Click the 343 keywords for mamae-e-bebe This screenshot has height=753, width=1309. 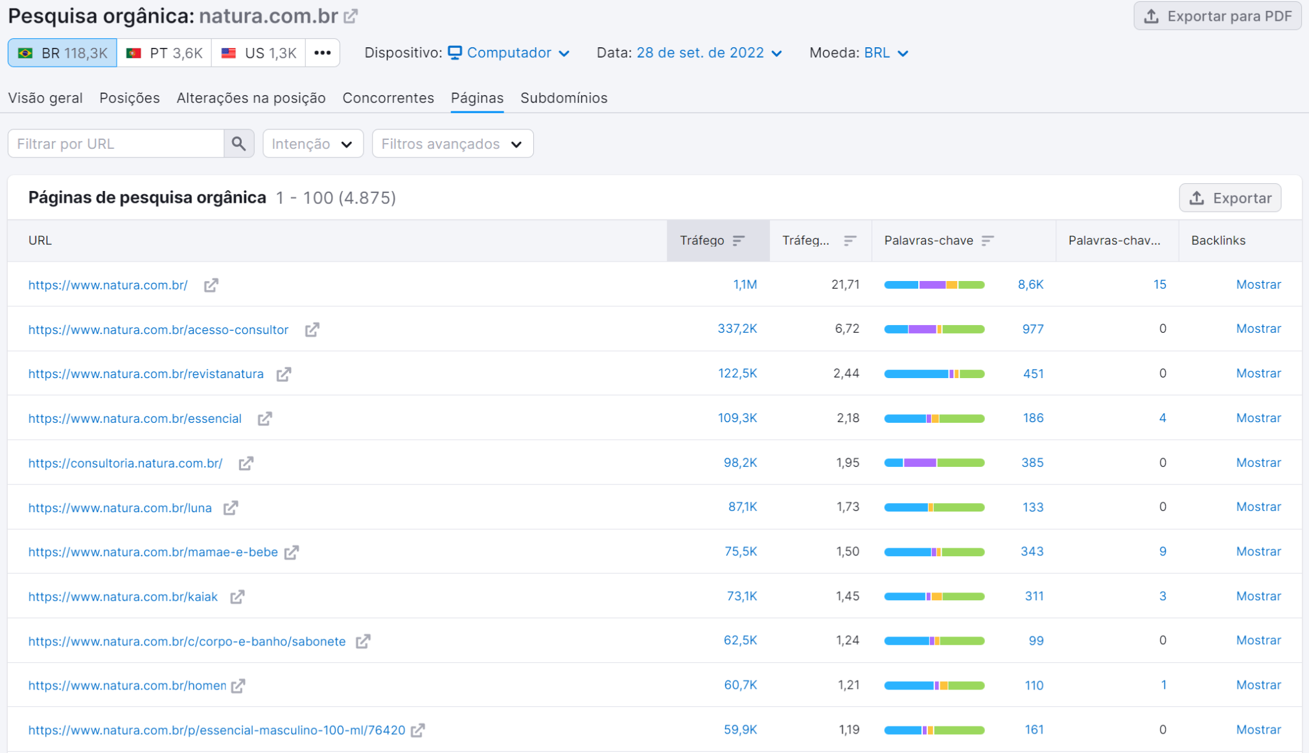(1032, 552)
